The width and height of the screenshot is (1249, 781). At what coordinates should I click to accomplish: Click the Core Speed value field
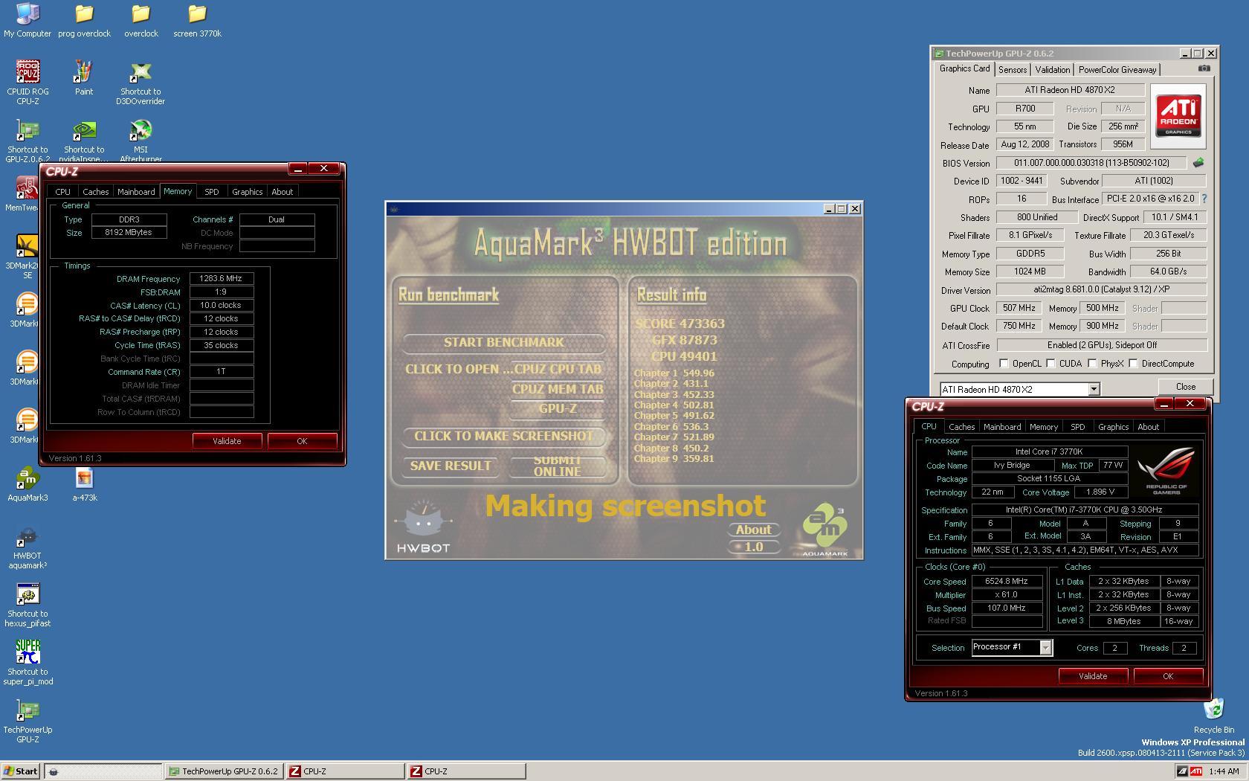click(1007, 581)
